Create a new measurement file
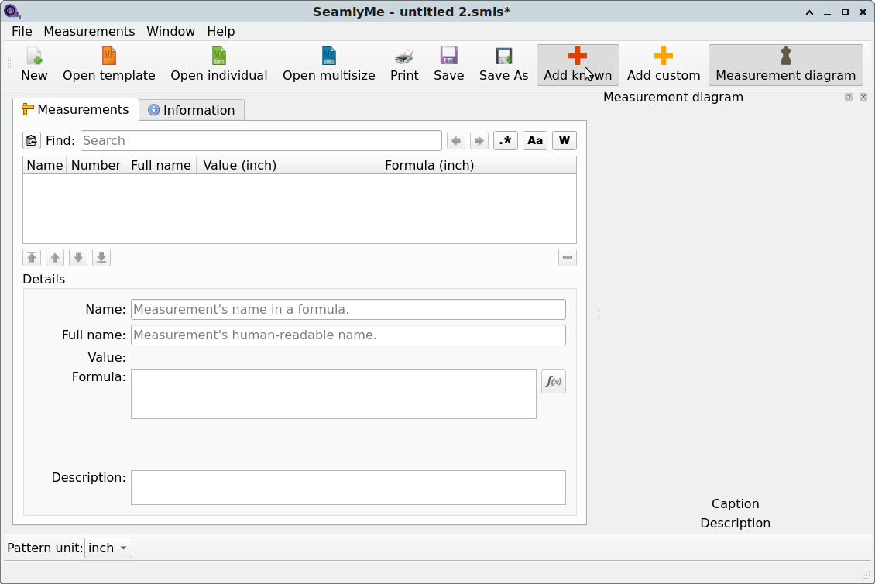Screen dimensions: 875x584 click(34, 65)
